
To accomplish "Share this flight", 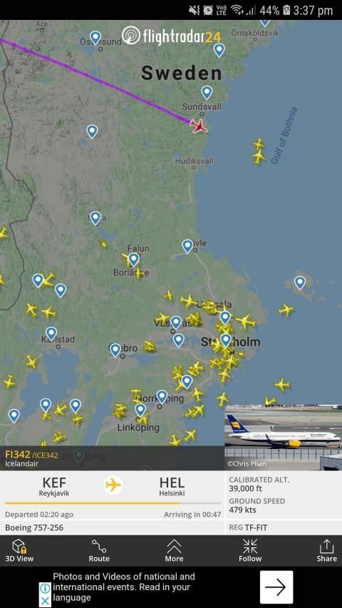I will click(x=326, y=550).
